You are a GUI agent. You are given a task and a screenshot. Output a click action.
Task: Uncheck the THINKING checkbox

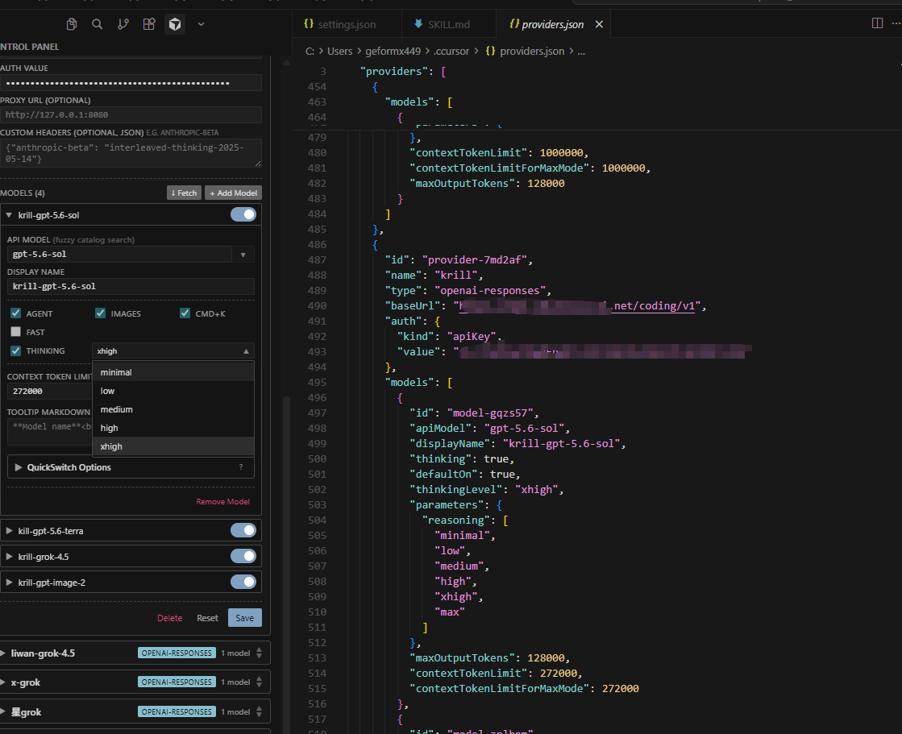coord(15,350)
